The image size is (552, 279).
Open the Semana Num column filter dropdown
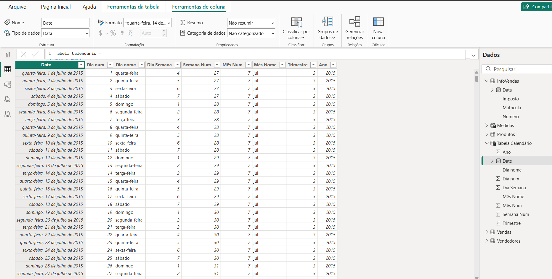pyautogui.click(x=217, y=65)
